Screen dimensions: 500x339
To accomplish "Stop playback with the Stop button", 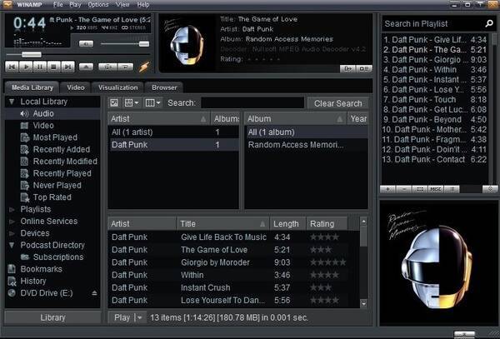I will pos(52,66).
